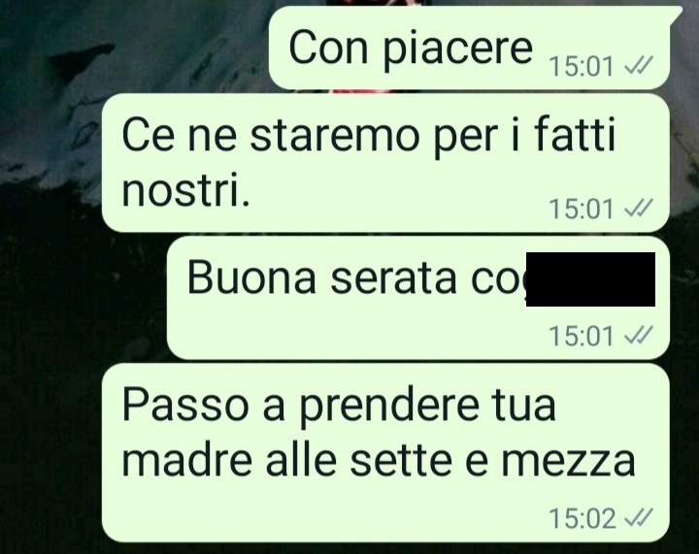Screen dimensions: 699x554
Task: Select the 'Ce ne staremo per i fatti nostri' message
Action: [385, 163]
